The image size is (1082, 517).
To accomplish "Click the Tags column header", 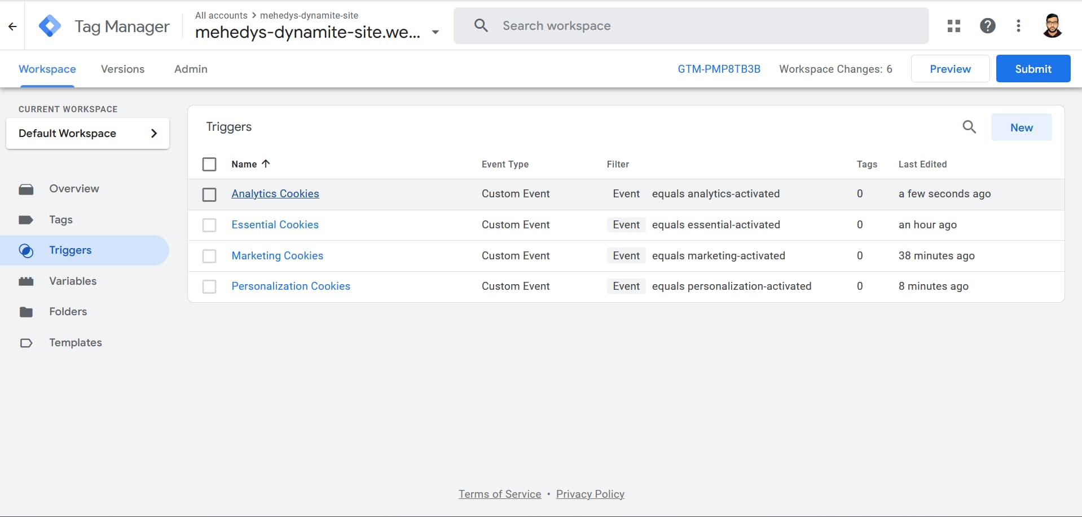I will coord(867,164).
